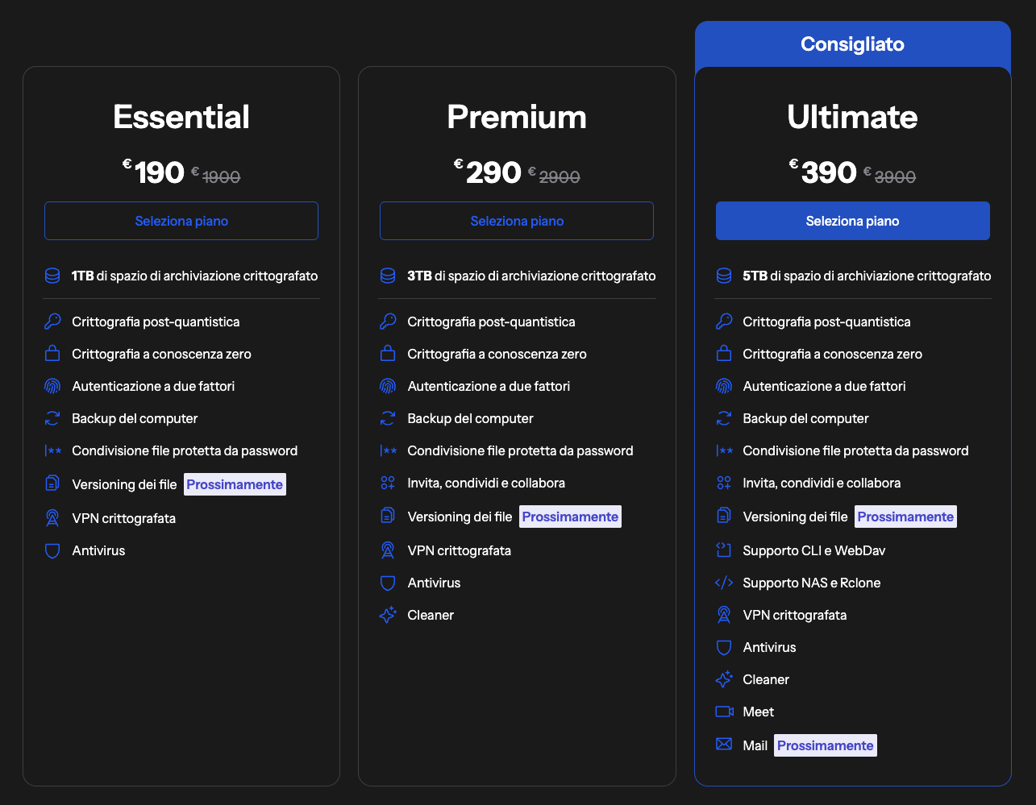Click the CLI and WebDav support icon
The height and width of the screenshot is (805, 1036).
[724, 550]
